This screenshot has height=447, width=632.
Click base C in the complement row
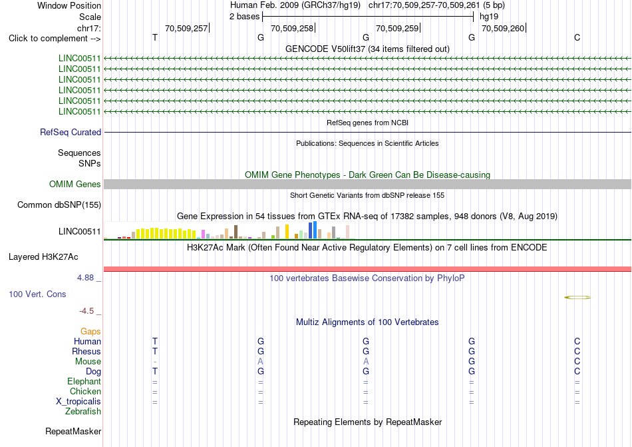tap(577, 37)
